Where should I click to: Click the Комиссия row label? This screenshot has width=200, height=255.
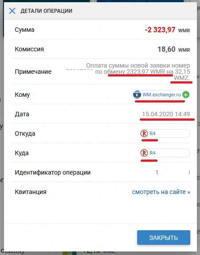(x=29, y=49)
